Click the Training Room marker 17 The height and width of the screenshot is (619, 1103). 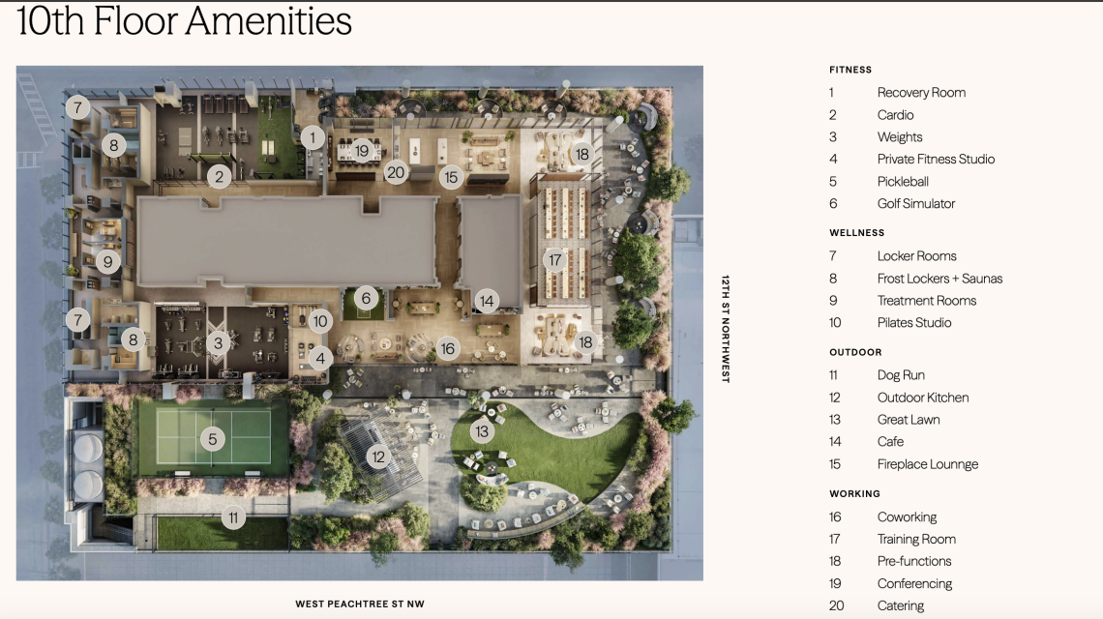555,260
